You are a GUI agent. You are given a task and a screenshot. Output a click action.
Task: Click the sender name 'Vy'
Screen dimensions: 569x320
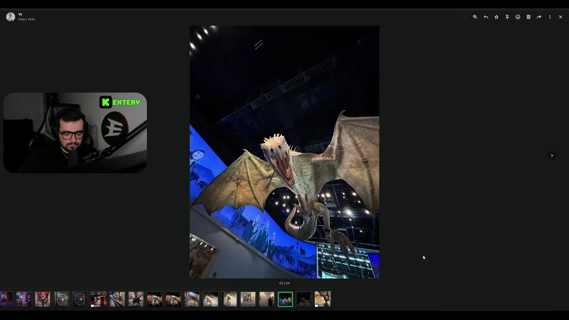click(20, 15)
